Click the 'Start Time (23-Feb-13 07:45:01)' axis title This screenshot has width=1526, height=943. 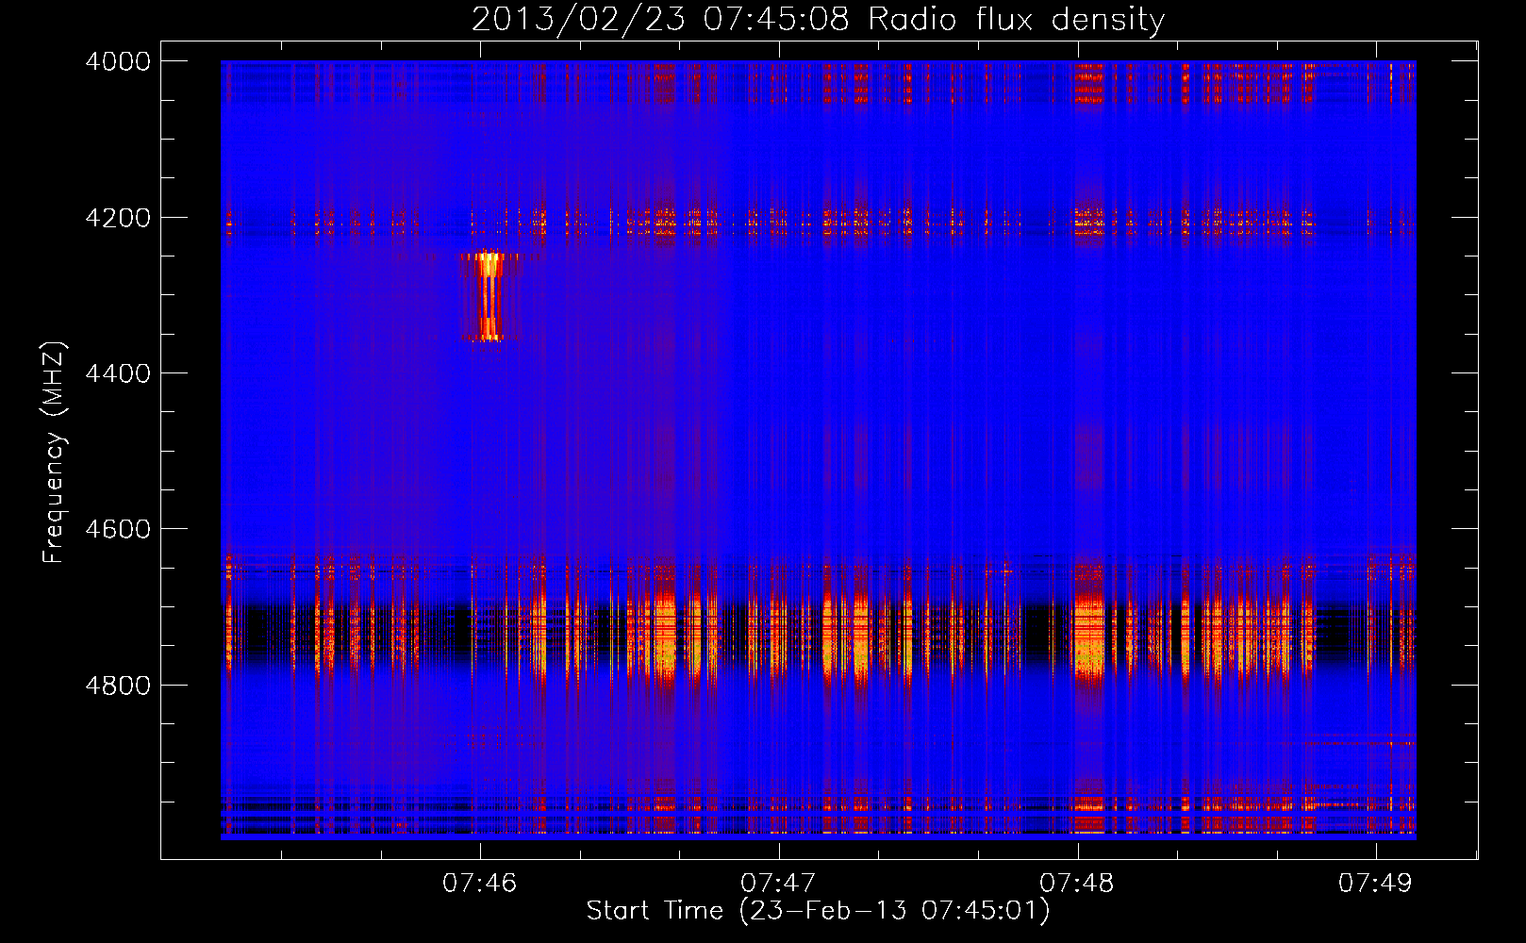(818, 911)
